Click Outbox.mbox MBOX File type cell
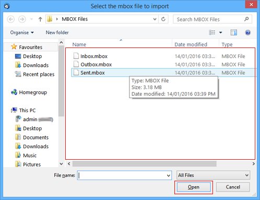The height and width of the screenshot is (200, 260). click(233, 64)
